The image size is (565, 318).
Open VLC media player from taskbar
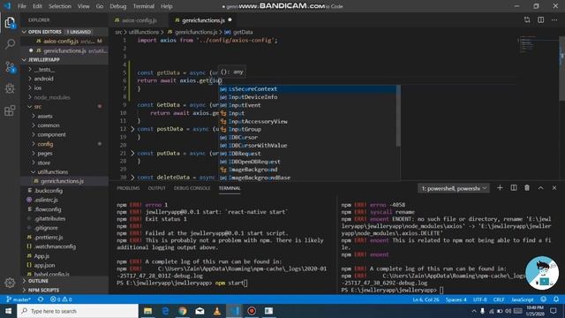tap(217, 311)
